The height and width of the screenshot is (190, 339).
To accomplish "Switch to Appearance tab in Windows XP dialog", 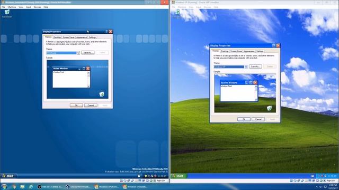I will pyautogui.click(x=249, y=51).
